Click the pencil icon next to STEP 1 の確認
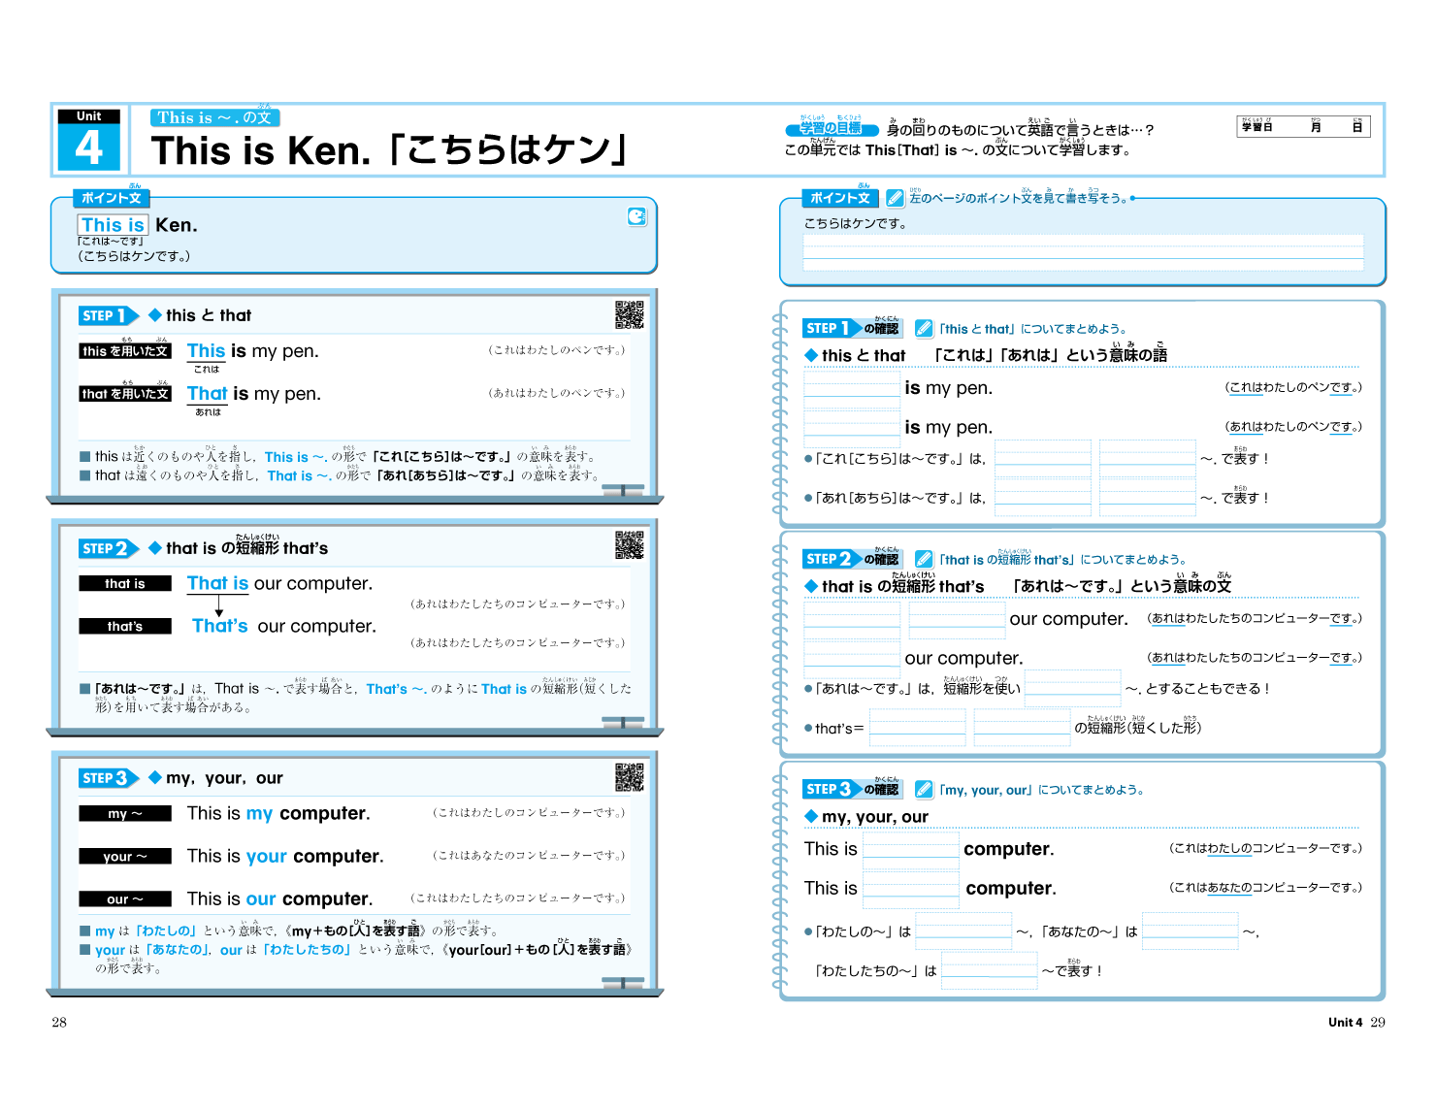This screenshot has height=1110, width=1436. (x=924, y=329)
